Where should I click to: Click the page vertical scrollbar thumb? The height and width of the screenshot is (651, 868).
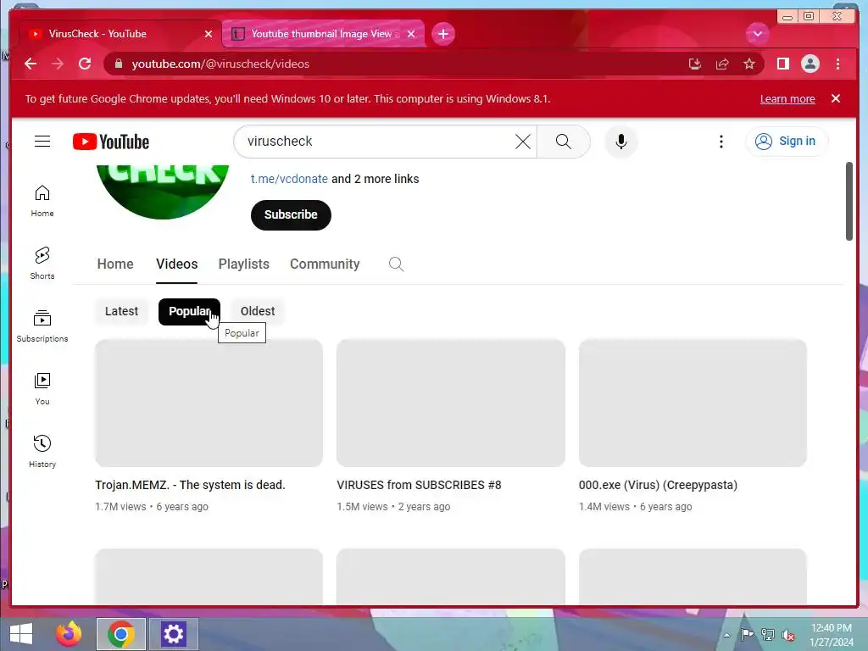coord(849,201)
